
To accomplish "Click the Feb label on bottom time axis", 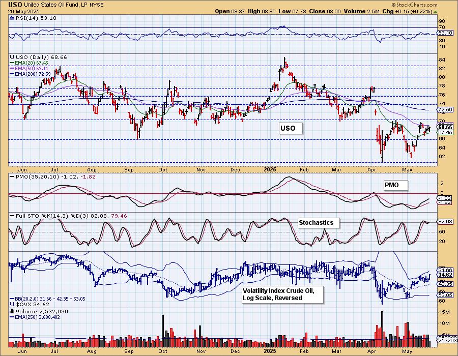I will [x=304, y=351].
